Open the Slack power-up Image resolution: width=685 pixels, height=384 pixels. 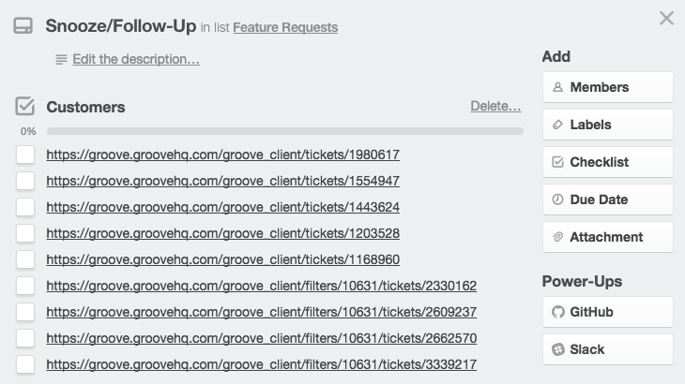tap(607, 349)
